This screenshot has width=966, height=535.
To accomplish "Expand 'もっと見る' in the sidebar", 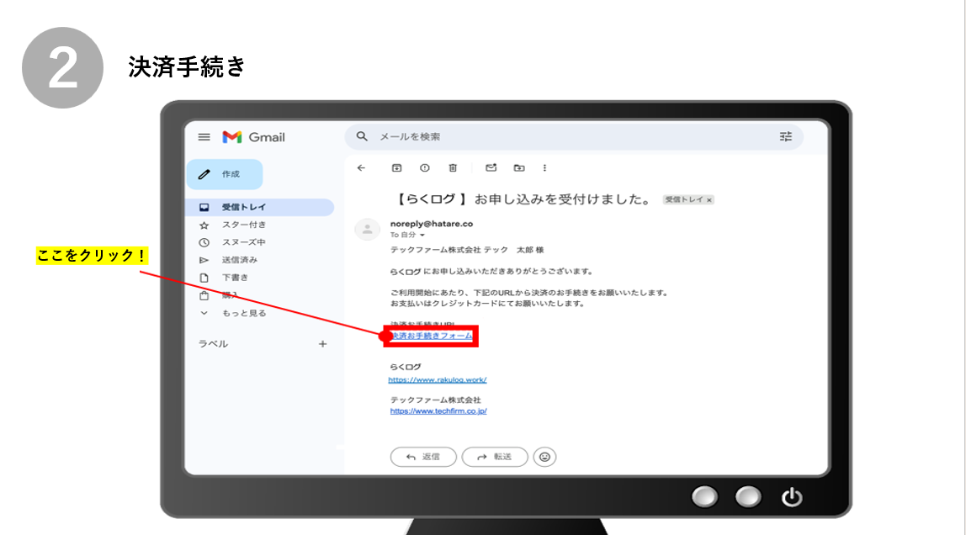I will (x=243, y=313).
